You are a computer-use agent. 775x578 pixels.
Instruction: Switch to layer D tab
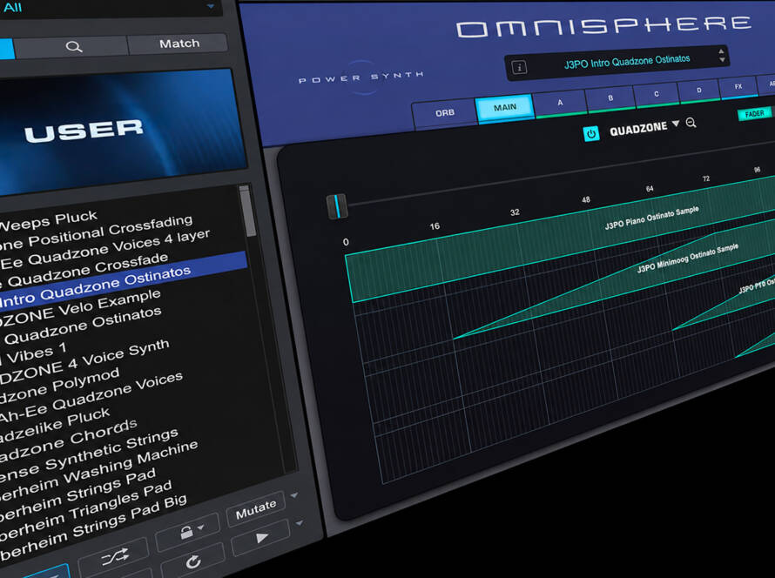(x=699, y=90)
